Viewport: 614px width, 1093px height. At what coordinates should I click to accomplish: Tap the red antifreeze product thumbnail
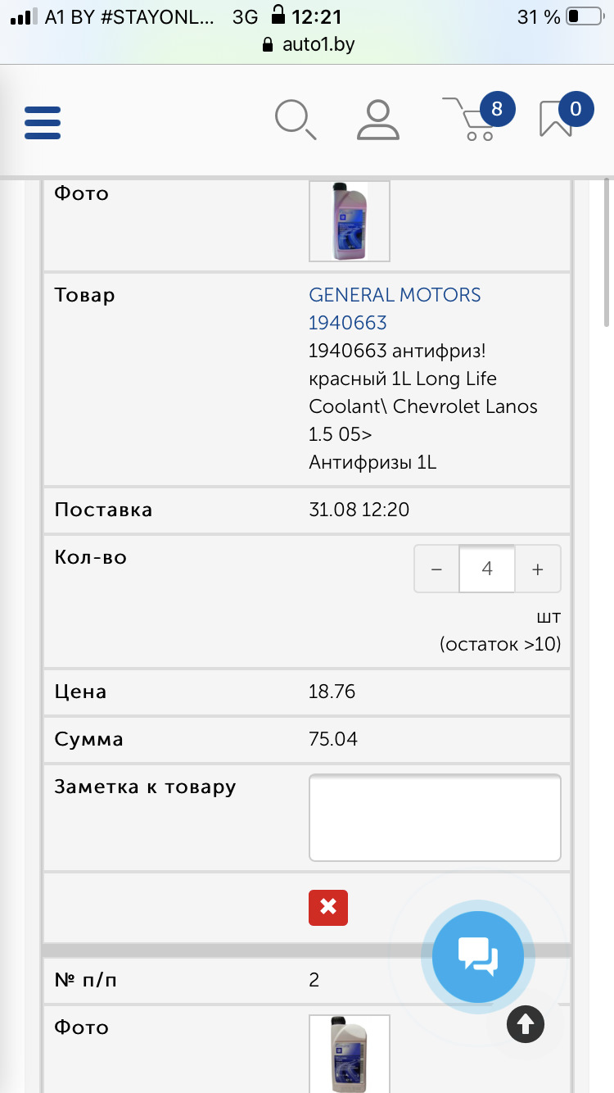[x=350, y=221]
